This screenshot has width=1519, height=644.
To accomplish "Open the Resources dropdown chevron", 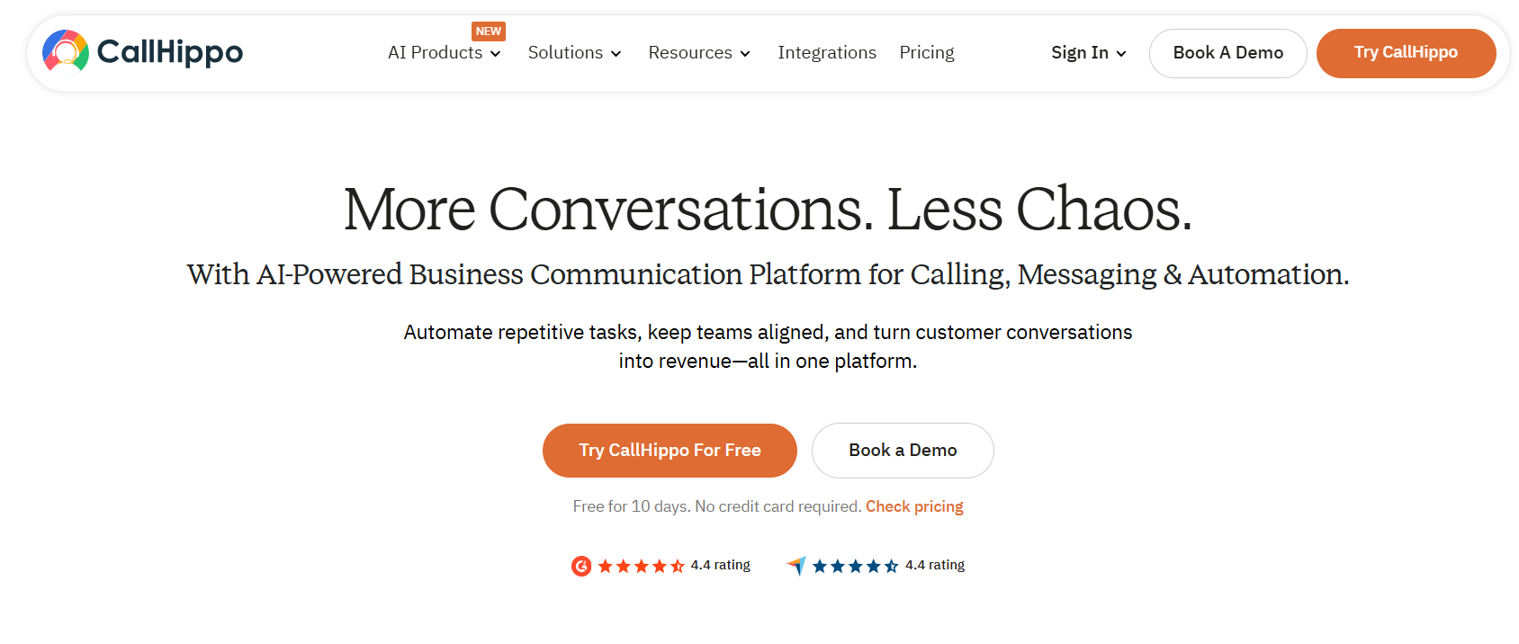I will tap(745, 54).
